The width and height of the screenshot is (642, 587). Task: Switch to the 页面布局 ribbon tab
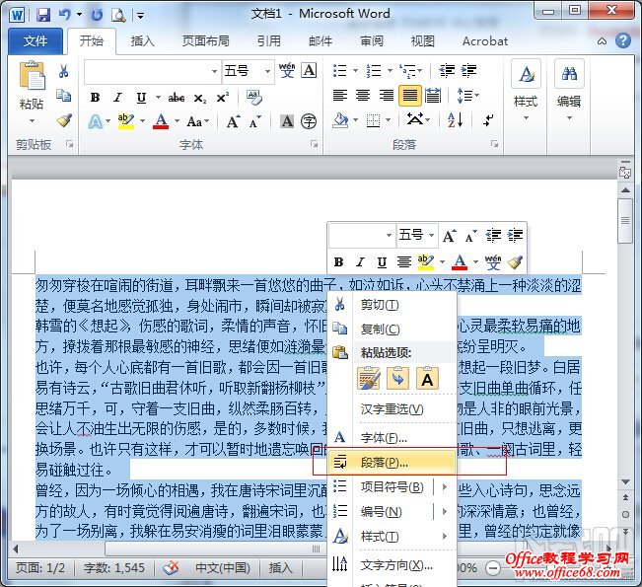pyautogui.click(x=205, y=41)
